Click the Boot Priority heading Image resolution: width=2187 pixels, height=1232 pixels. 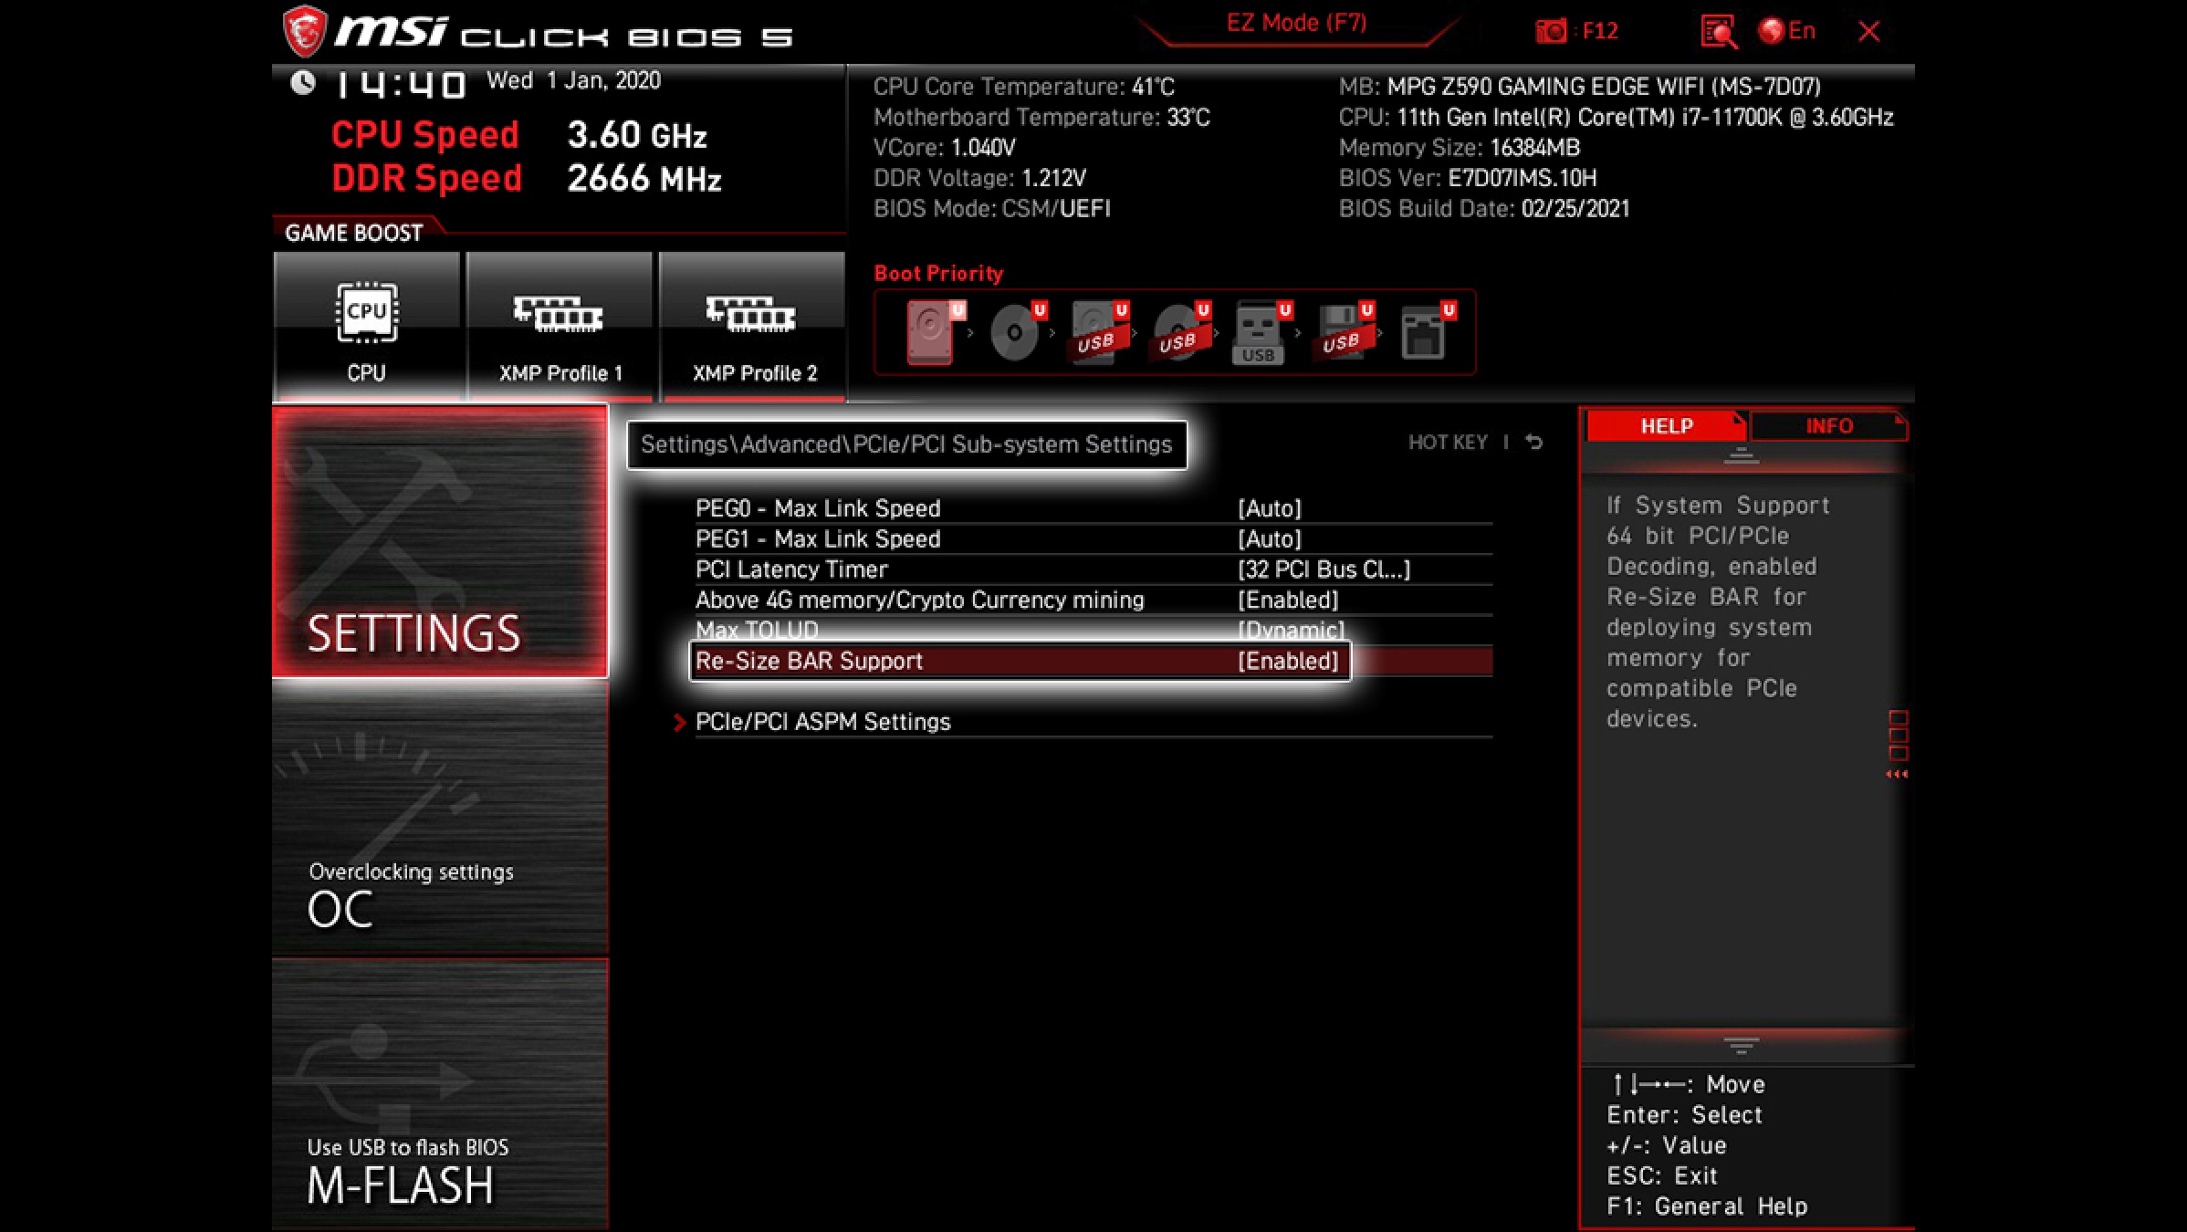point(938,274)
